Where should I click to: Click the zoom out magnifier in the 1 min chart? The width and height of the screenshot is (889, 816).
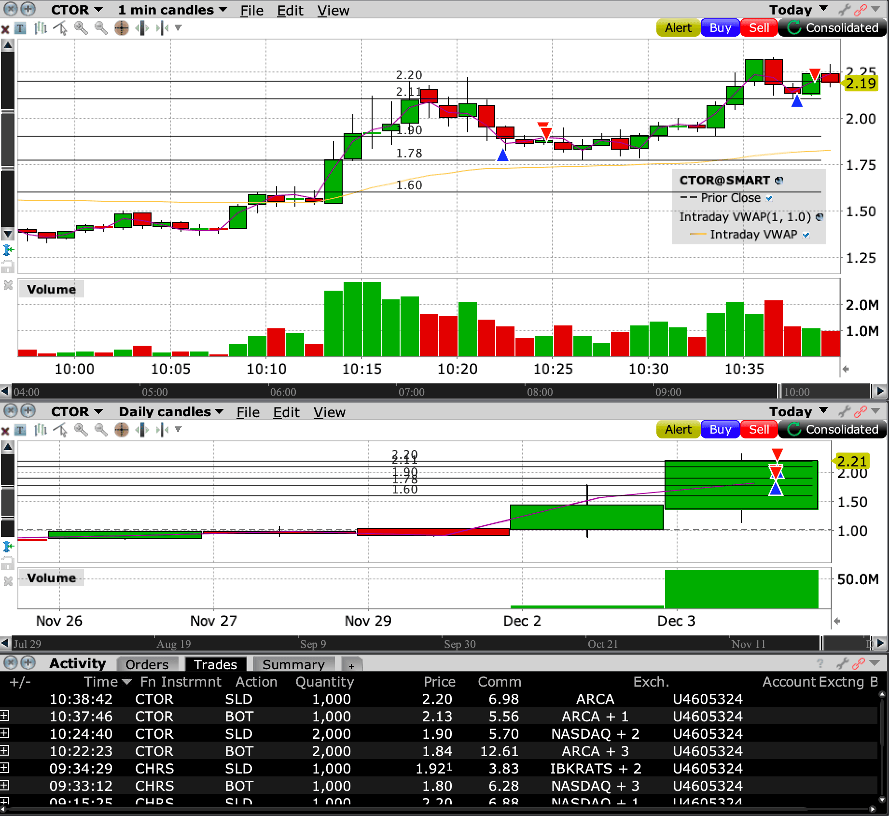101,28
